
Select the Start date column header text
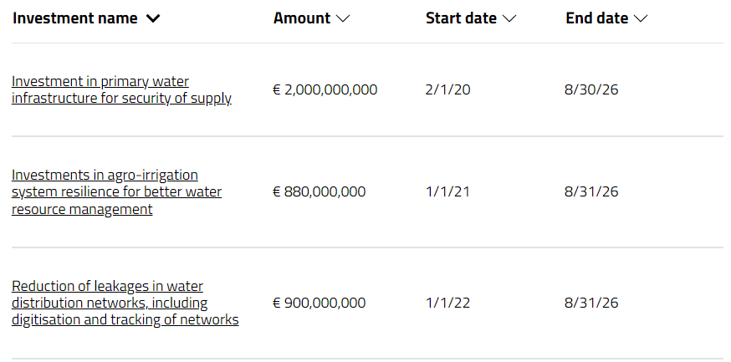coord(461,18)
